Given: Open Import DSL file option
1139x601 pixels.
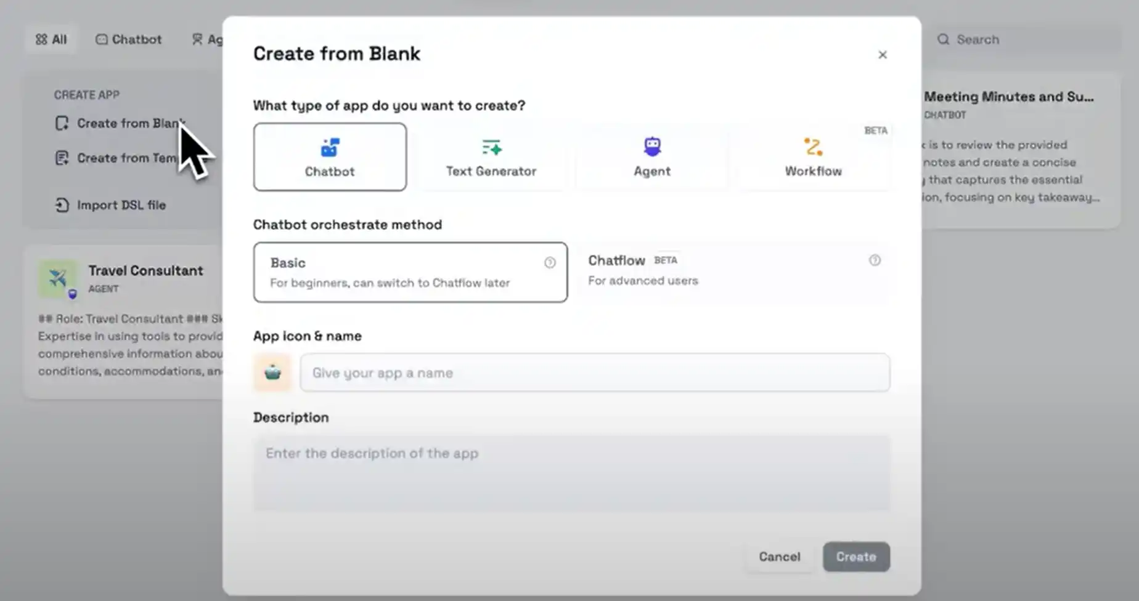Looking at the screenshot, I should [x=121, y=205].
